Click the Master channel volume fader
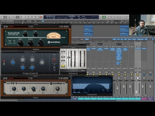 click(x=150, y=86)
